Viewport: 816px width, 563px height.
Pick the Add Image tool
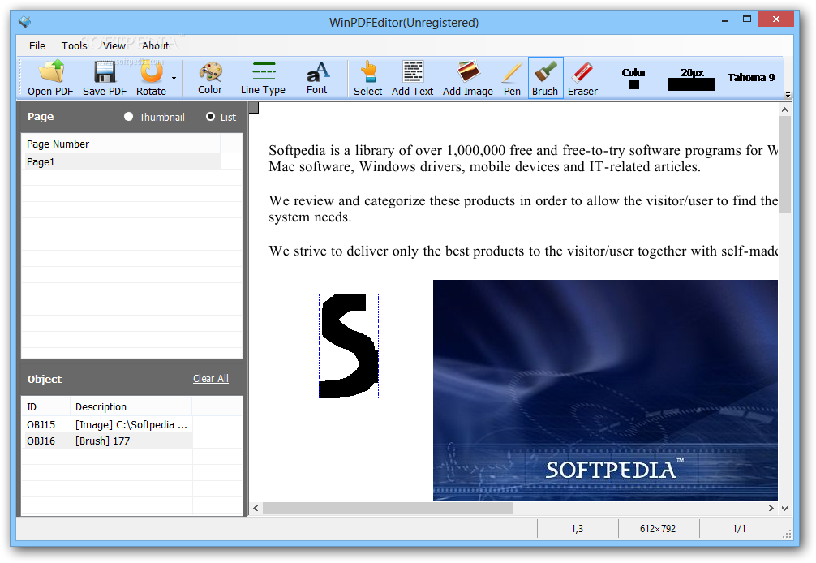tap(468, 78)
